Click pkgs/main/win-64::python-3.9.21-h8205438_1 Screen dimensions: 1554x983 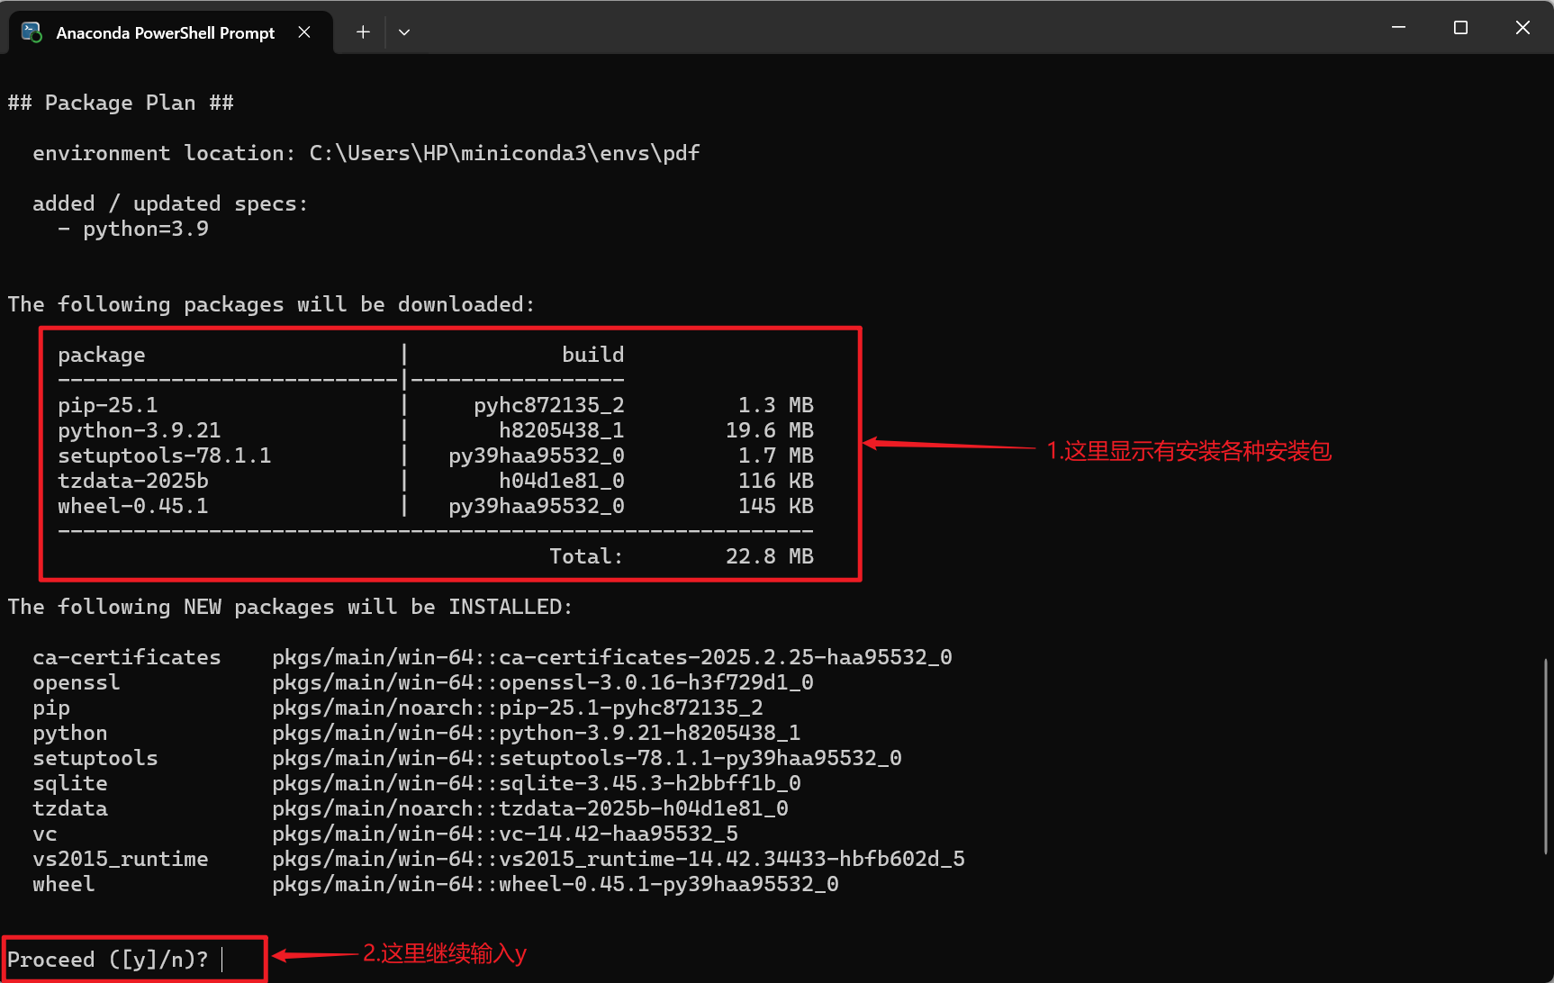[x=537, y=733]
